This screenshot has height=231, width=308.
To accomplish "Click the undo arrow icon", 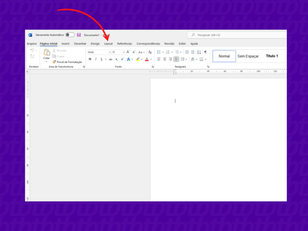I will [x=32, y=50].
